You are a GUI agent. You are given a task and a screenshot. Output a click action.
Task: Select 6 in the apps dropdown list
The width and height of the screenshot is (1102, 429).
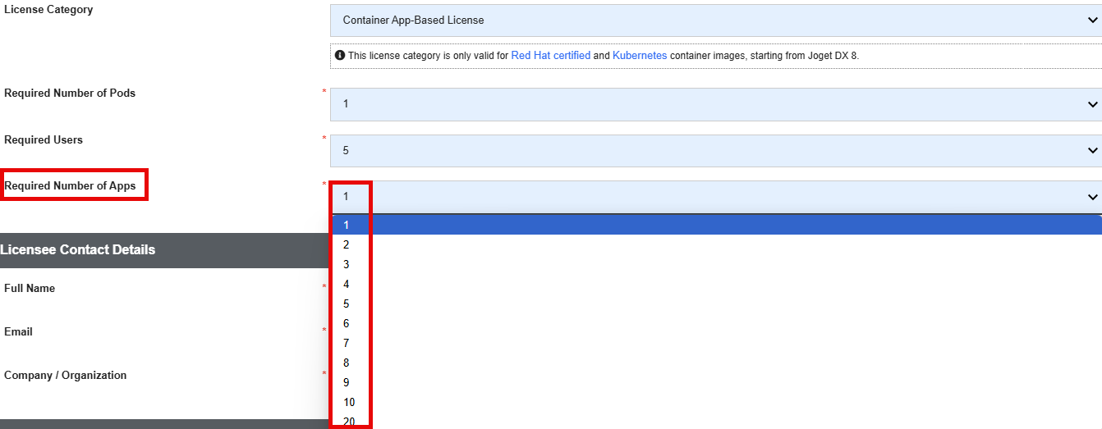click(x=716, y=323)
